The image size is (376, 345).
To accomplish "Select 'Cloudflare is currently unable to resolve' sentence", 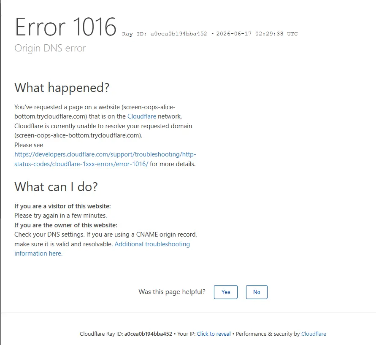I will [103, 131].
